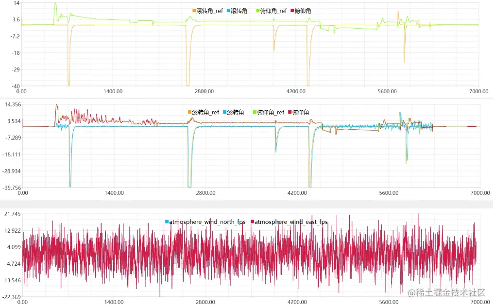The width and height of the screenshot is (495, 307).
Task: Click x-axis label 7000.00 on top chart
Action: 478,91
